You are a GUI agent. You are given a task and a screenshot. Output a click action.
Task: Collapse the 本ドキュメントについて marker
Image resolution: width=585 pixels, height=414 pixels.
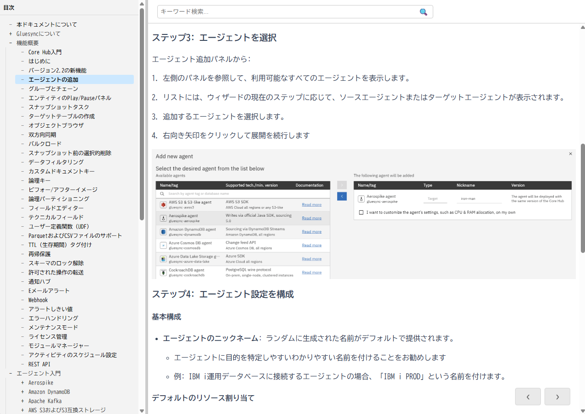pos(11,25)
